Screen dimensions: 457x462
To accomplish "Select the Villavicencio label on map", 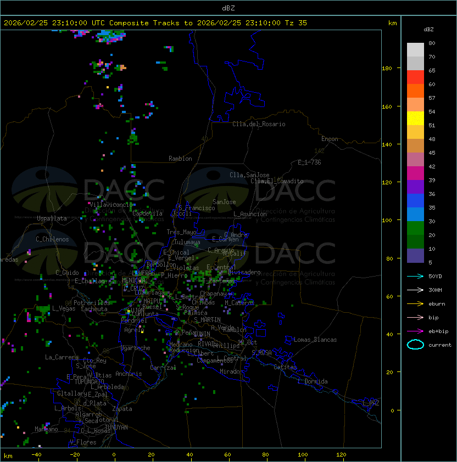I will click(112, 205).
